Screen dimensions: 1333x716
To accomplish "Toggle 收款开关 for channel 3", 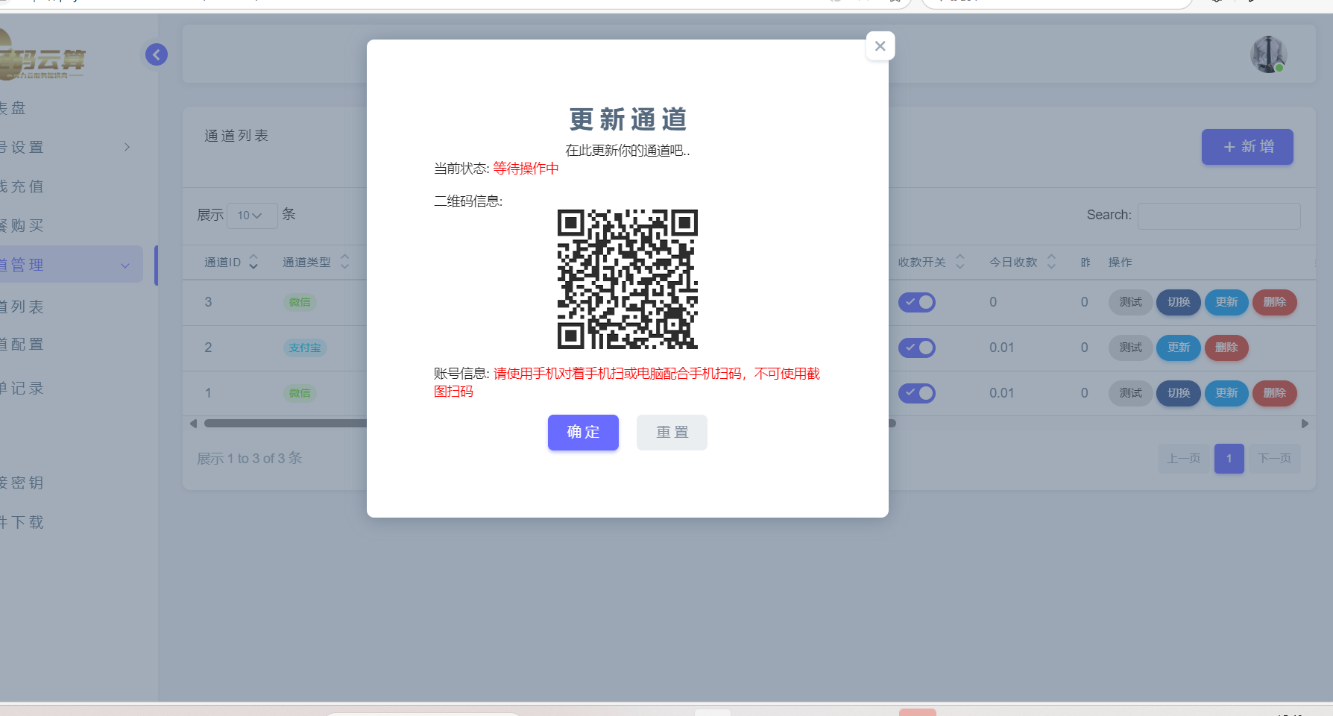I will (x=917, y=302).
